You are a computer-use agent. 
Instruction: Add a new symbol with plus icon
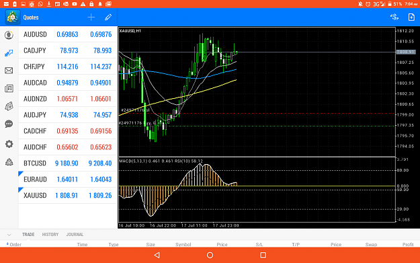click(x=91, y=17)
